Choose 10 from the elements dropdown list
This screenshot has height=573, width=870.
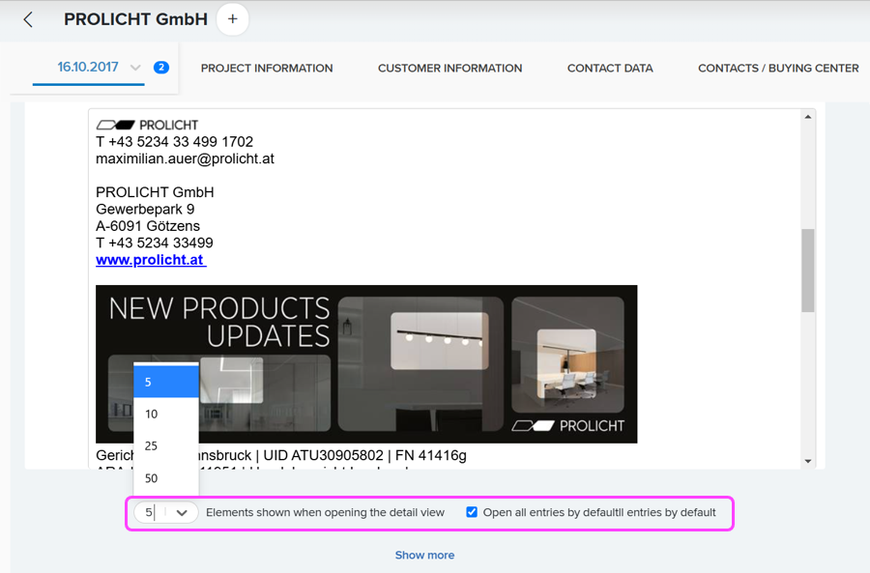point(166,414)
